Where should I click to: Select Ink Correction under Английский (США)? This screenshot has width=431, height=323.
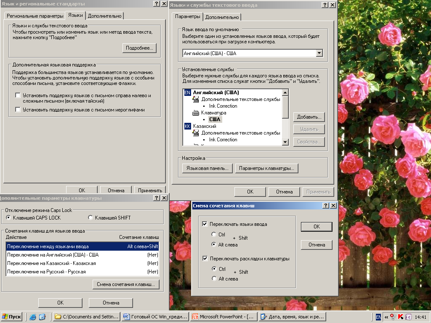pyautogui.click(x=223, y=106)
